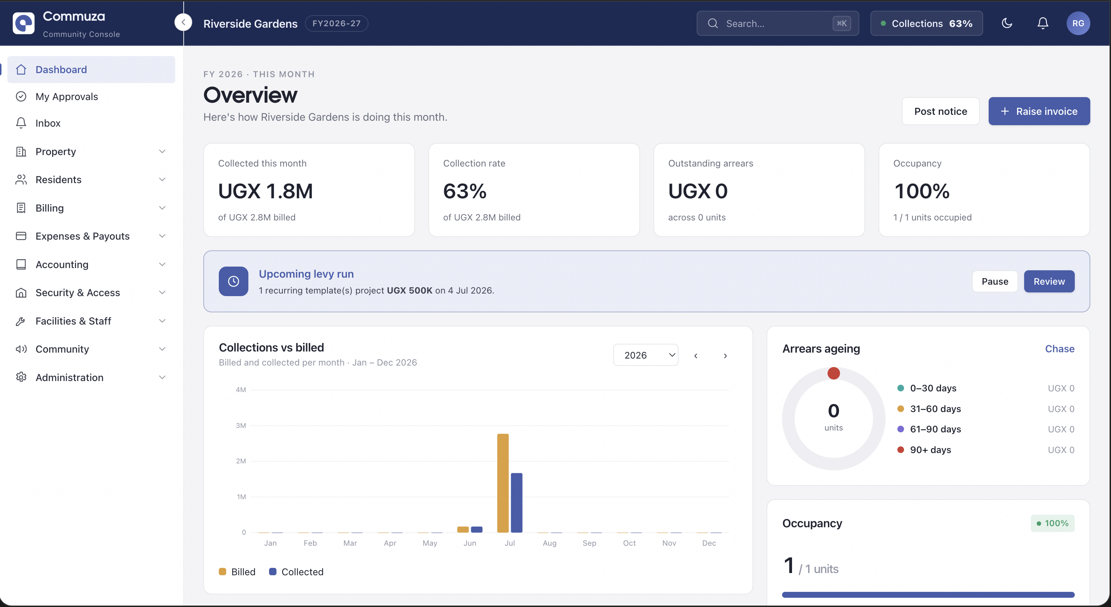Viewport: 1111px width, 607px height.
Task: Open notifications with the bell icon
Action: point(1042,23)
